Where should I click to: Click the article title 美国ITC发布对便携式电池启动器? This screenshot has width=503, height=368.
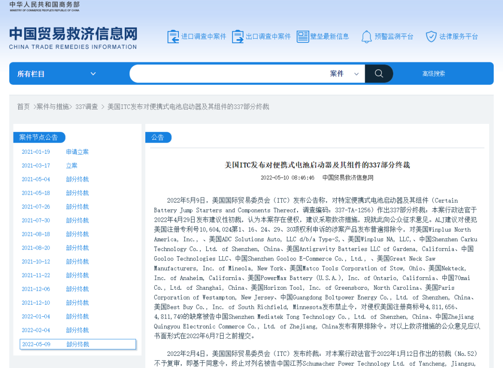click(x=317, y=165)
